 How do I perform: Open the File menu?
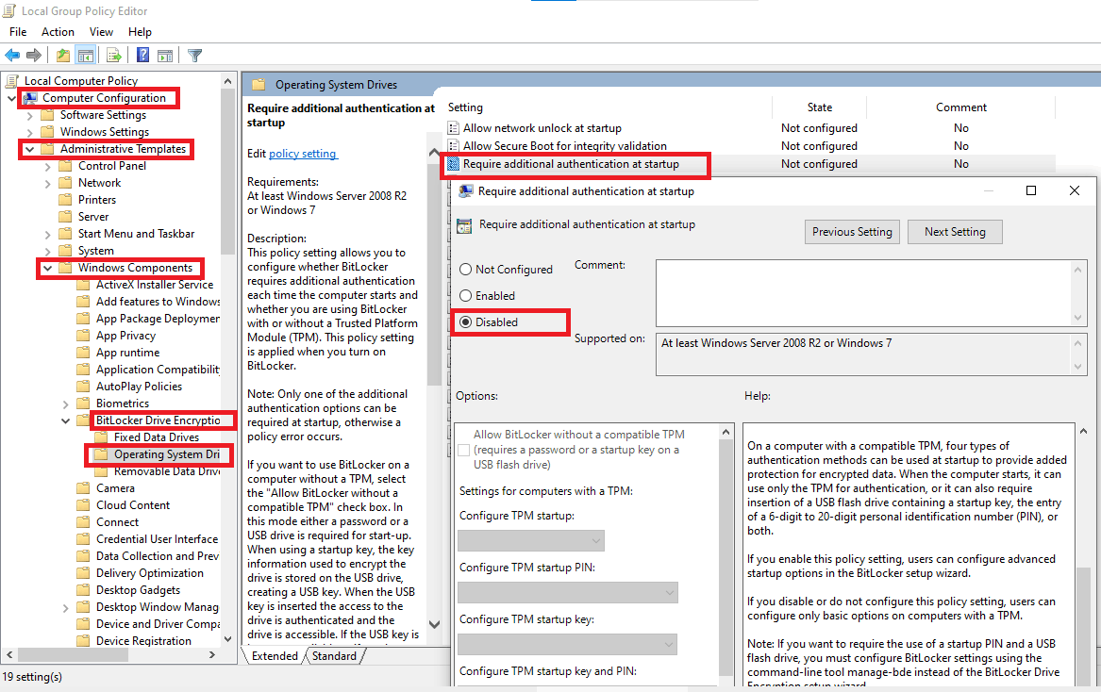[x=18, y=31]
